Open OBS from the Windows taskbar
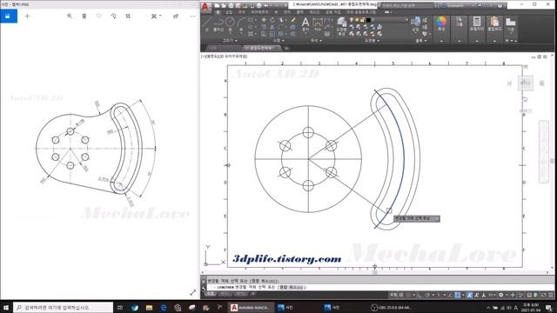The height and width of the screenshot is (313, 557). [391, 307]
